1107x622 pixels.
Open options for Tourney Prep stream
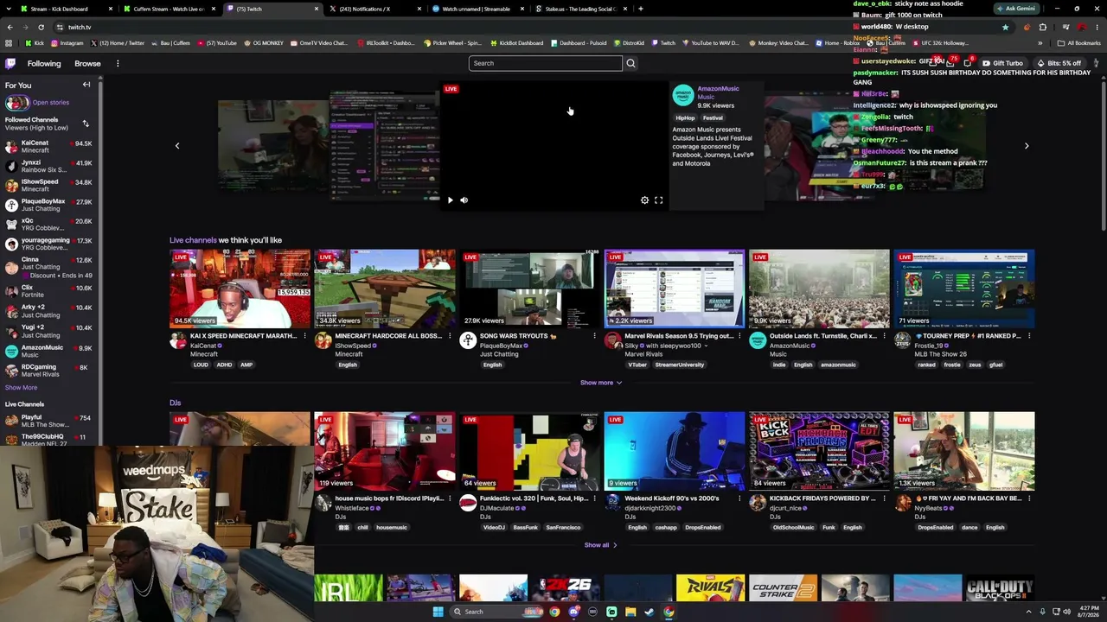coord(1029,336)
